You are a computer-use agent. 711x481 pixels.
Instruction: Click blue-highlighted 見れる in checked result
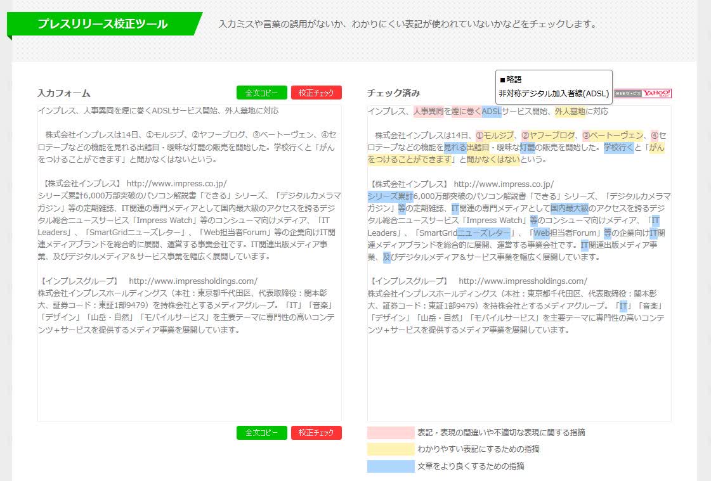455,148
